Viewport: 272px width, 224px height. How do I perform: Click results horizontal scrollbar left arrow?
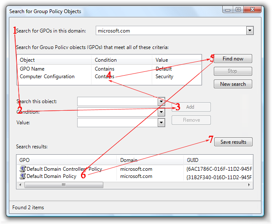pyautogui.click(x=21, y=185)
